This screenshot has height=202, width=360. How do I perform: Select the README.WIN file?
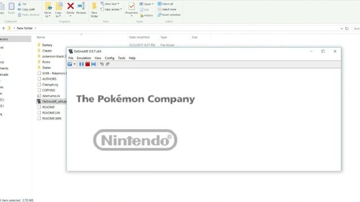(x=52, y=118)
